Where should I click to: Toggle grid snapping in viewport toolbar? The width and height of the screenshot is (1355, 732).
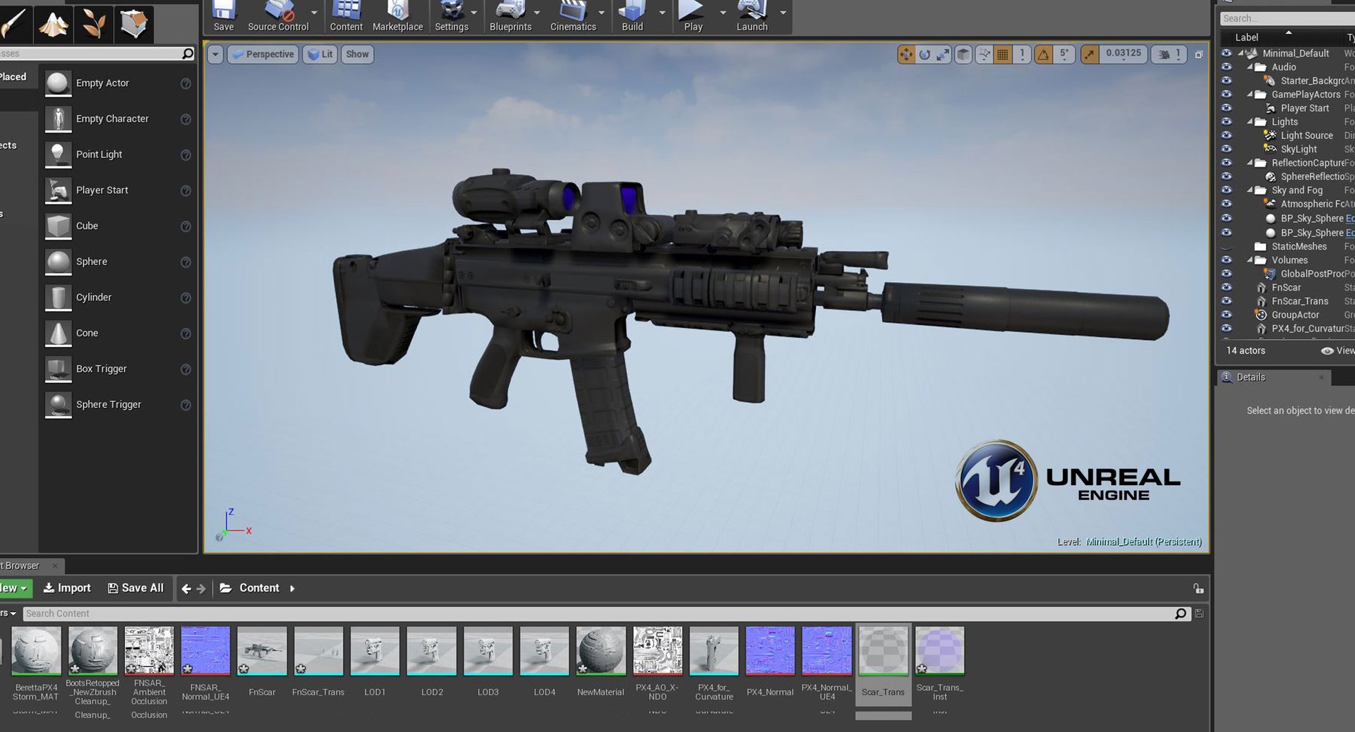point(1002,54)
